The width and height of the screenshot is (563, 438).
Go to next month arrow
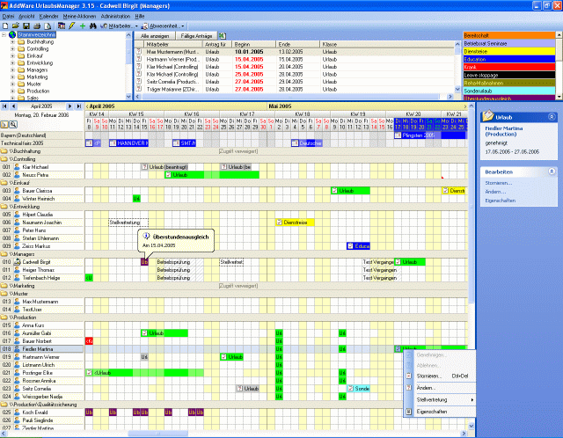(x=69, y=106)
